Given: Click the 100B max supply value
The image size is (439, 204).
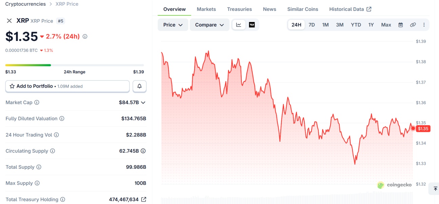Looking at the screenshot, I should tap(140, 183).
